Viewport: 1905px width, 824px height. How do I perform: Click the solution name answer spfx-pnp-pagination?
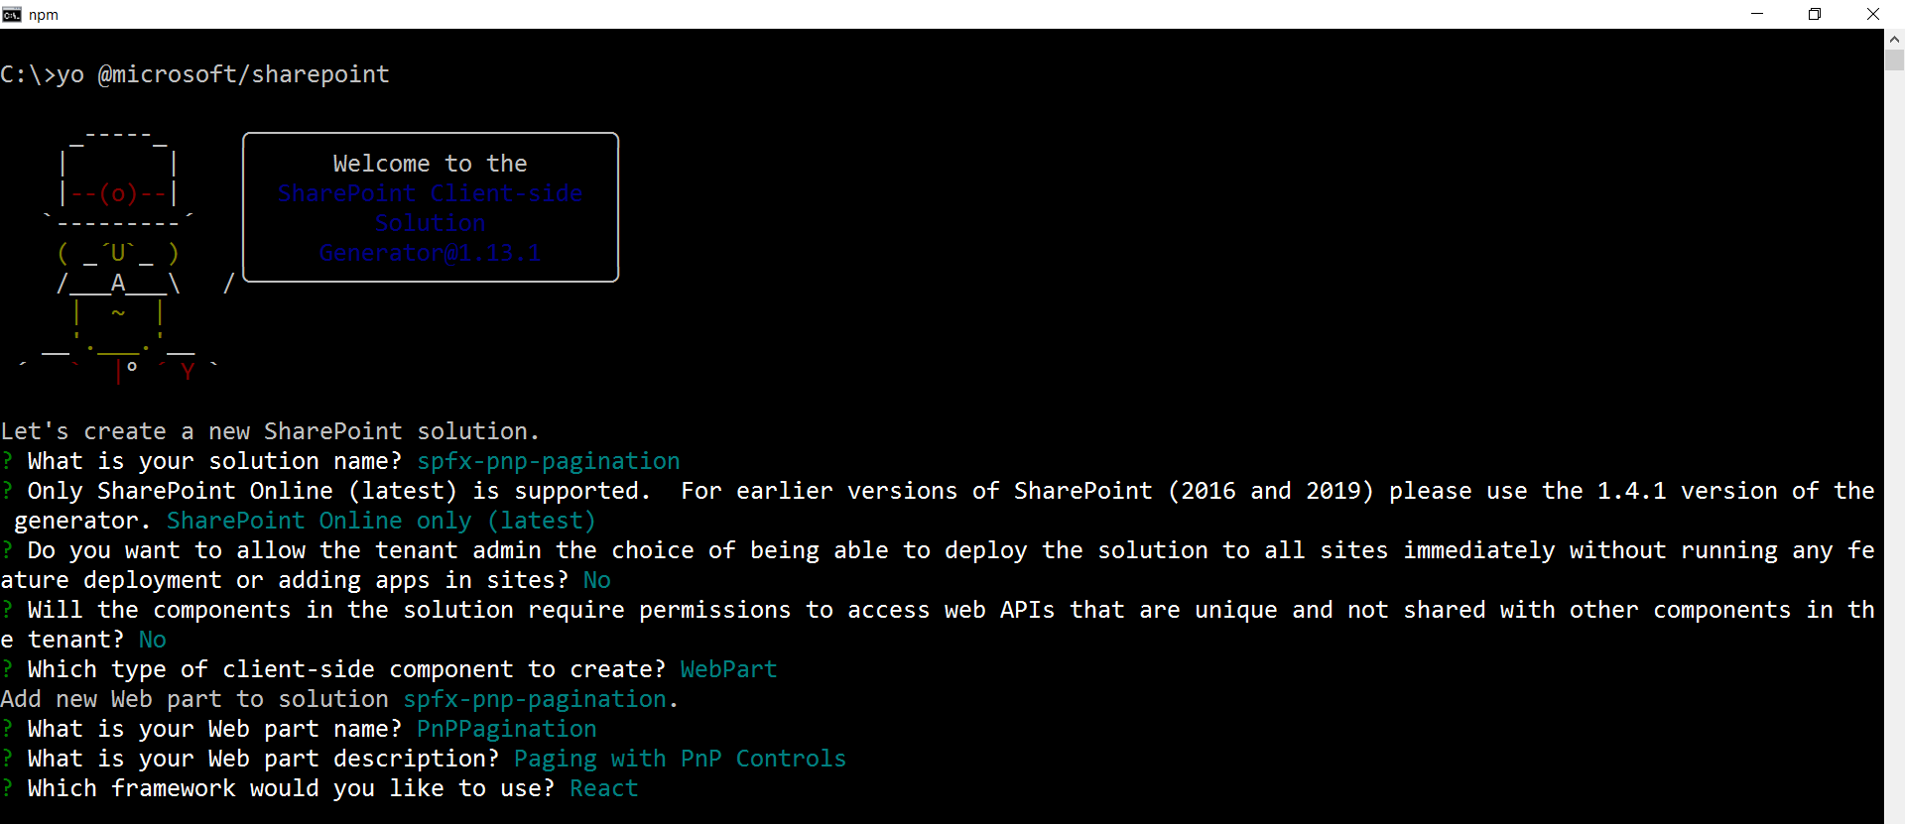point(547,461)
